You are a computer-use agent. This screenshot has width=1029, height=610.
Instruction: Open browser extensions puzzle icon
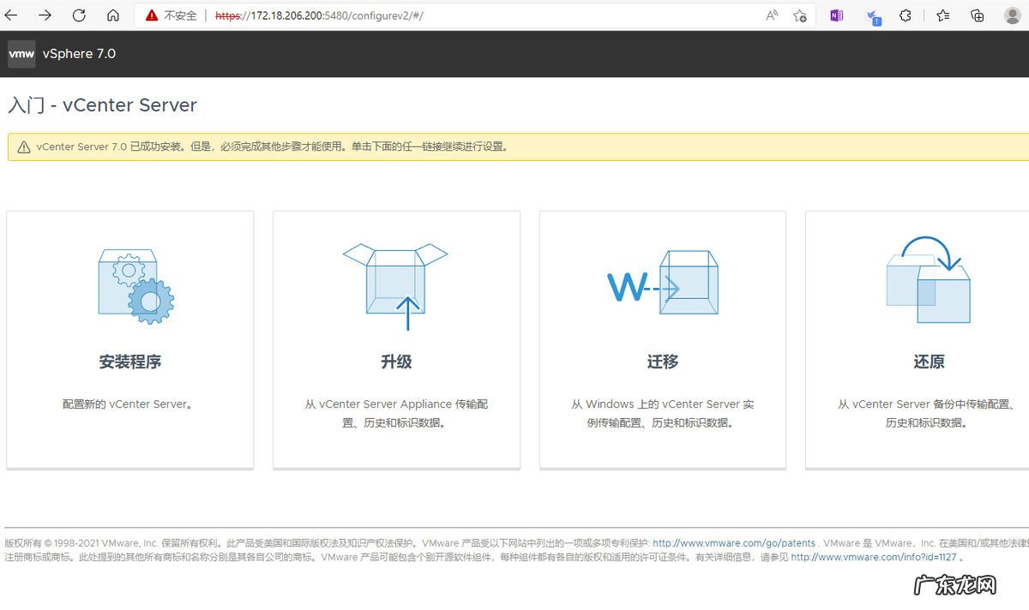906,15
